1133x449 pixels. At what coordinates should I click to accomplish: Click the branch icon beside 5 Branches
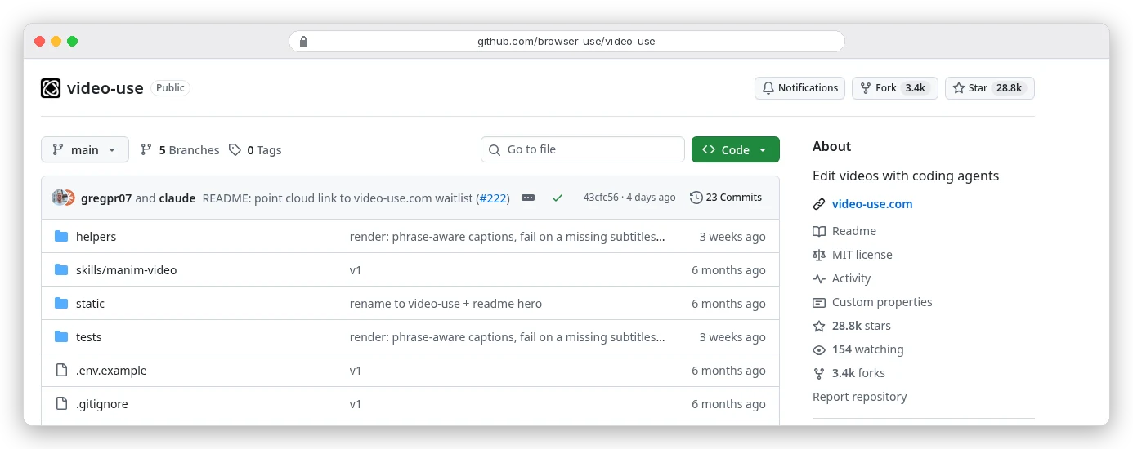click(146, 149)
